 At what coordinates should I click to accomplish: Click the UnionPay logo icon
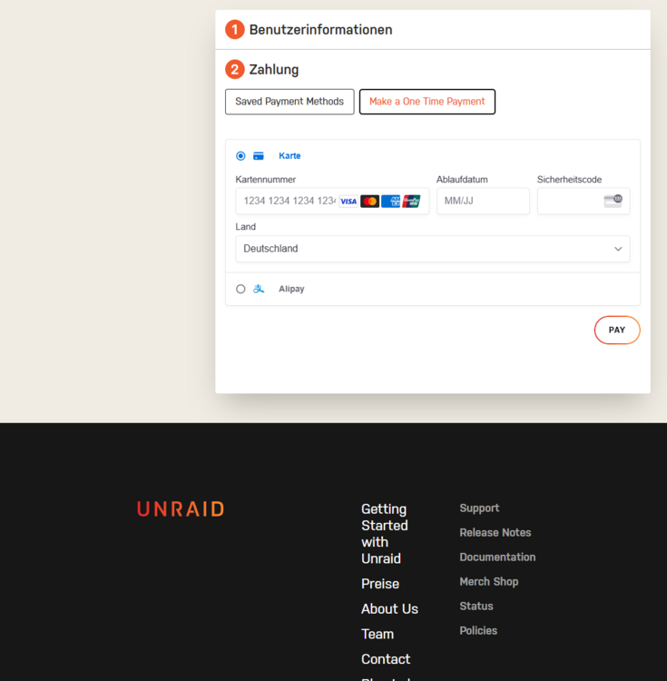[411, 202]
